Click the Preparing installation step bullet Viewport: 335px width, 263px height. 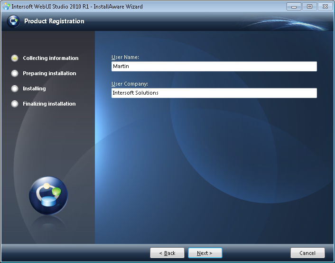pos(15,73)
